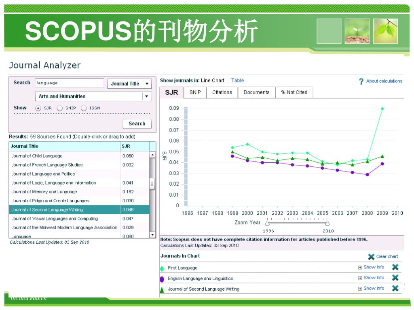The image size is (414, 310).
Task: Open the About calculations link
Action: tap(384, 81)
